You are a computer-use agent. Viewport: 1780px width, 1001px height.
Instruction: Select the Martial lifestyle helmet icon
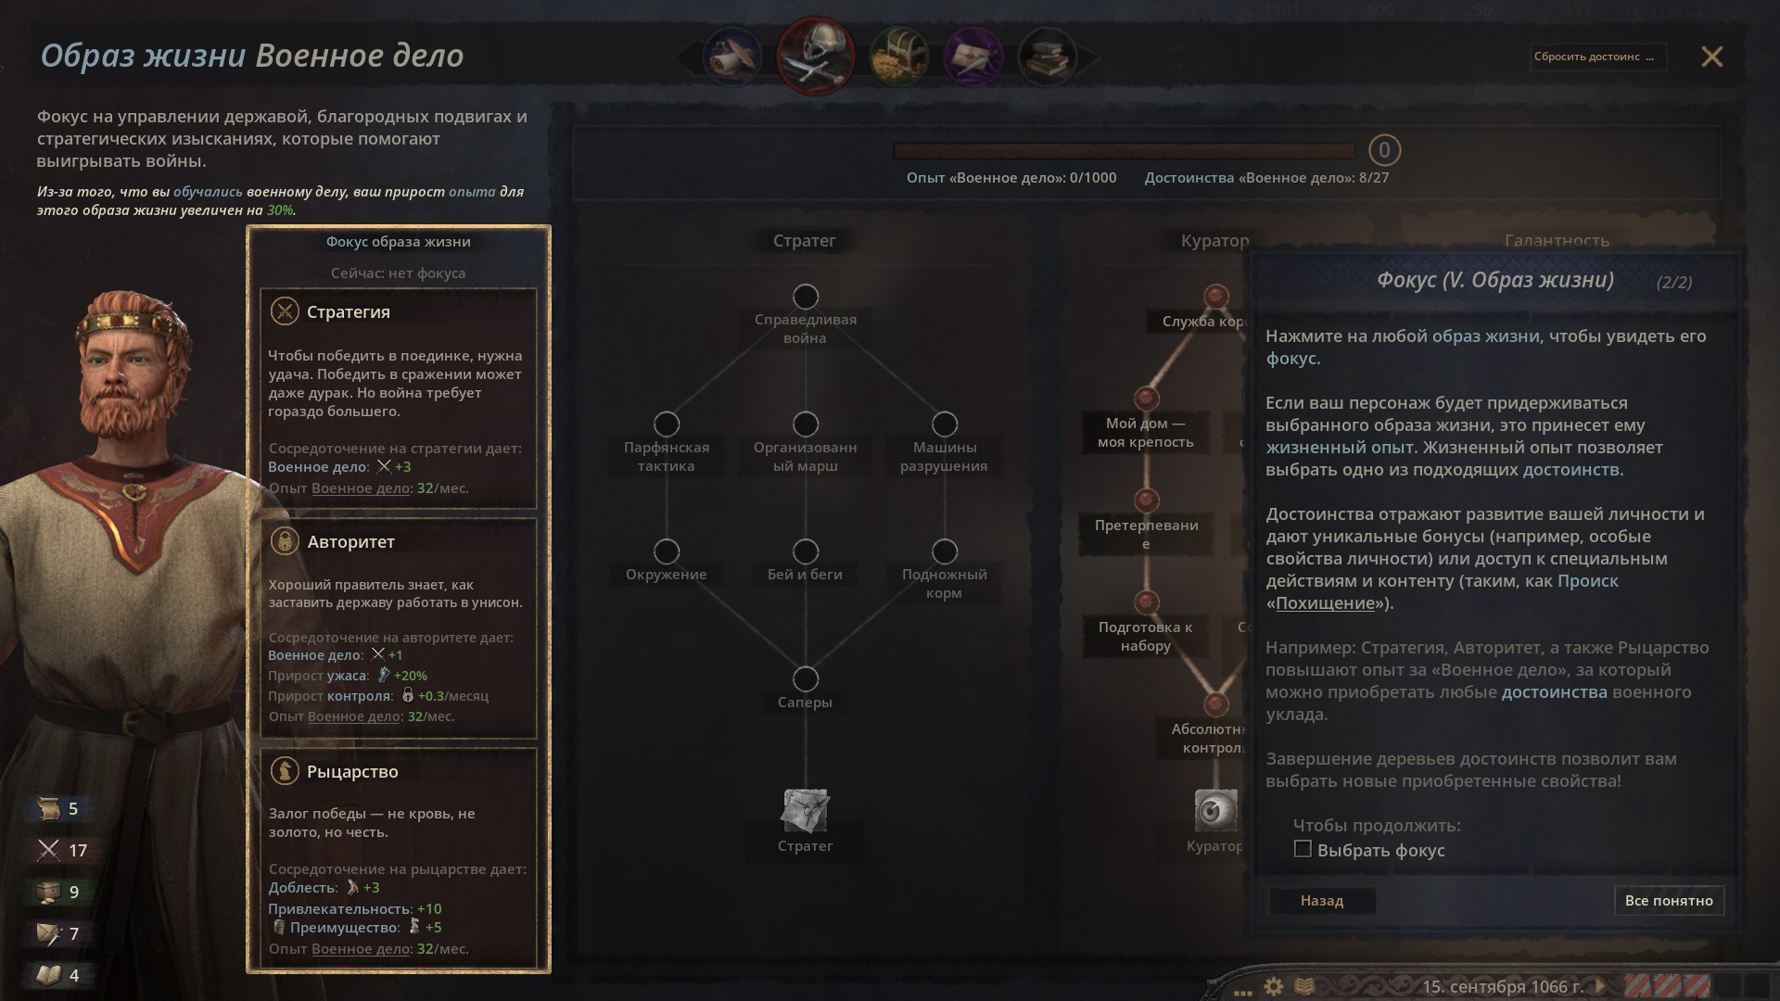point(816,57)
